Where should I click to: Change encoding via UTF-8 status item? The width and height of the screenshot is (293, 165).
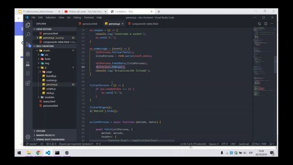coord(224,144)
